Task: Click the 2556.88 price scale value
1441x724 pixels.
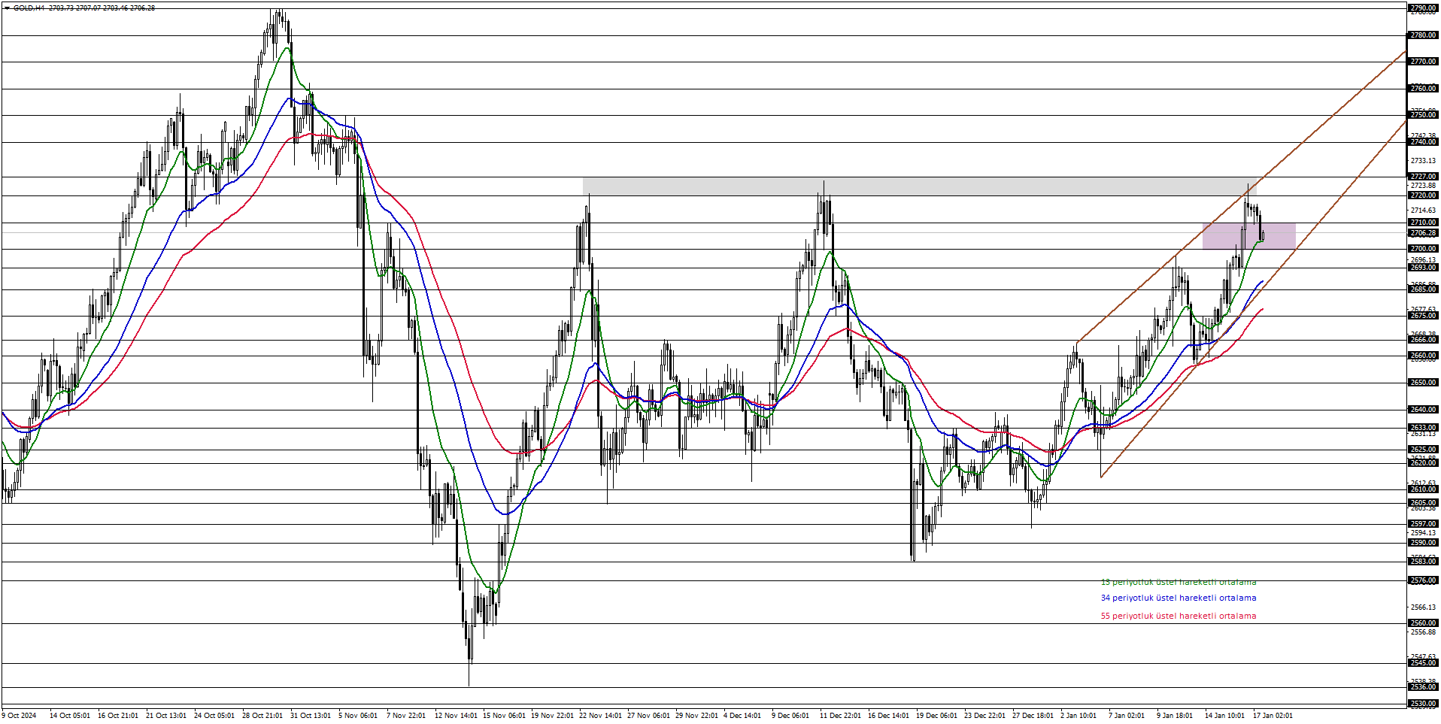Action: point(1424,632)
